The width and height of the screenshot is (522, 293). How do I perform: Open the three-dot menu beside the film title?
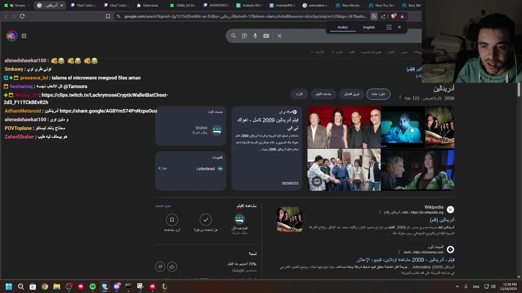coord(400,97)
